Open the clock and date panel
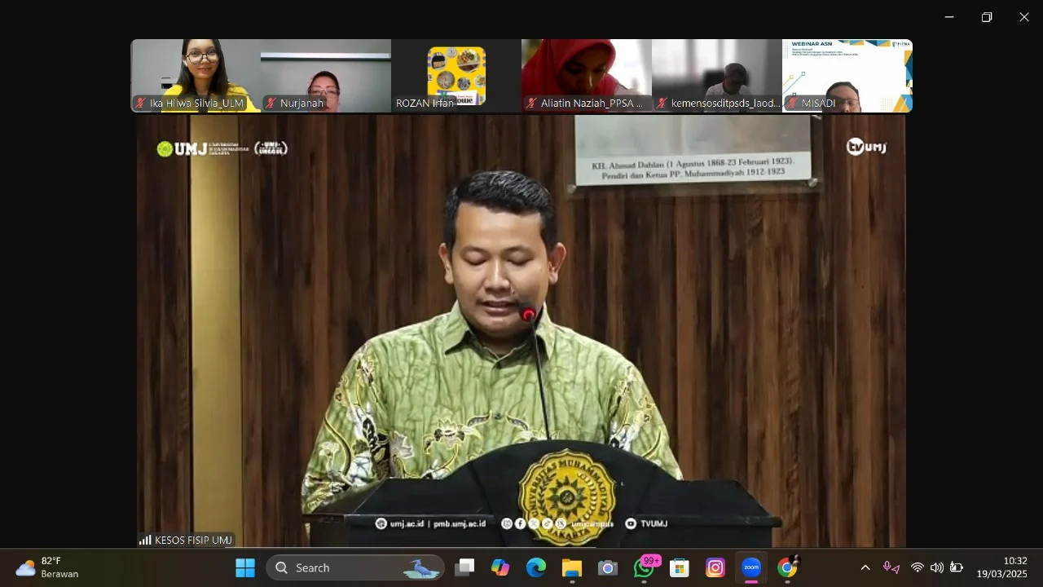This screenshot has width=1043, height=587. tap(1003, 567)
